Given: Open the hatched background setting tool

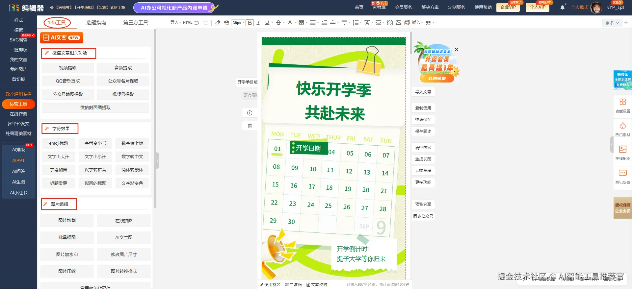Looking at the screenshot, I should [x=390, y=23].
